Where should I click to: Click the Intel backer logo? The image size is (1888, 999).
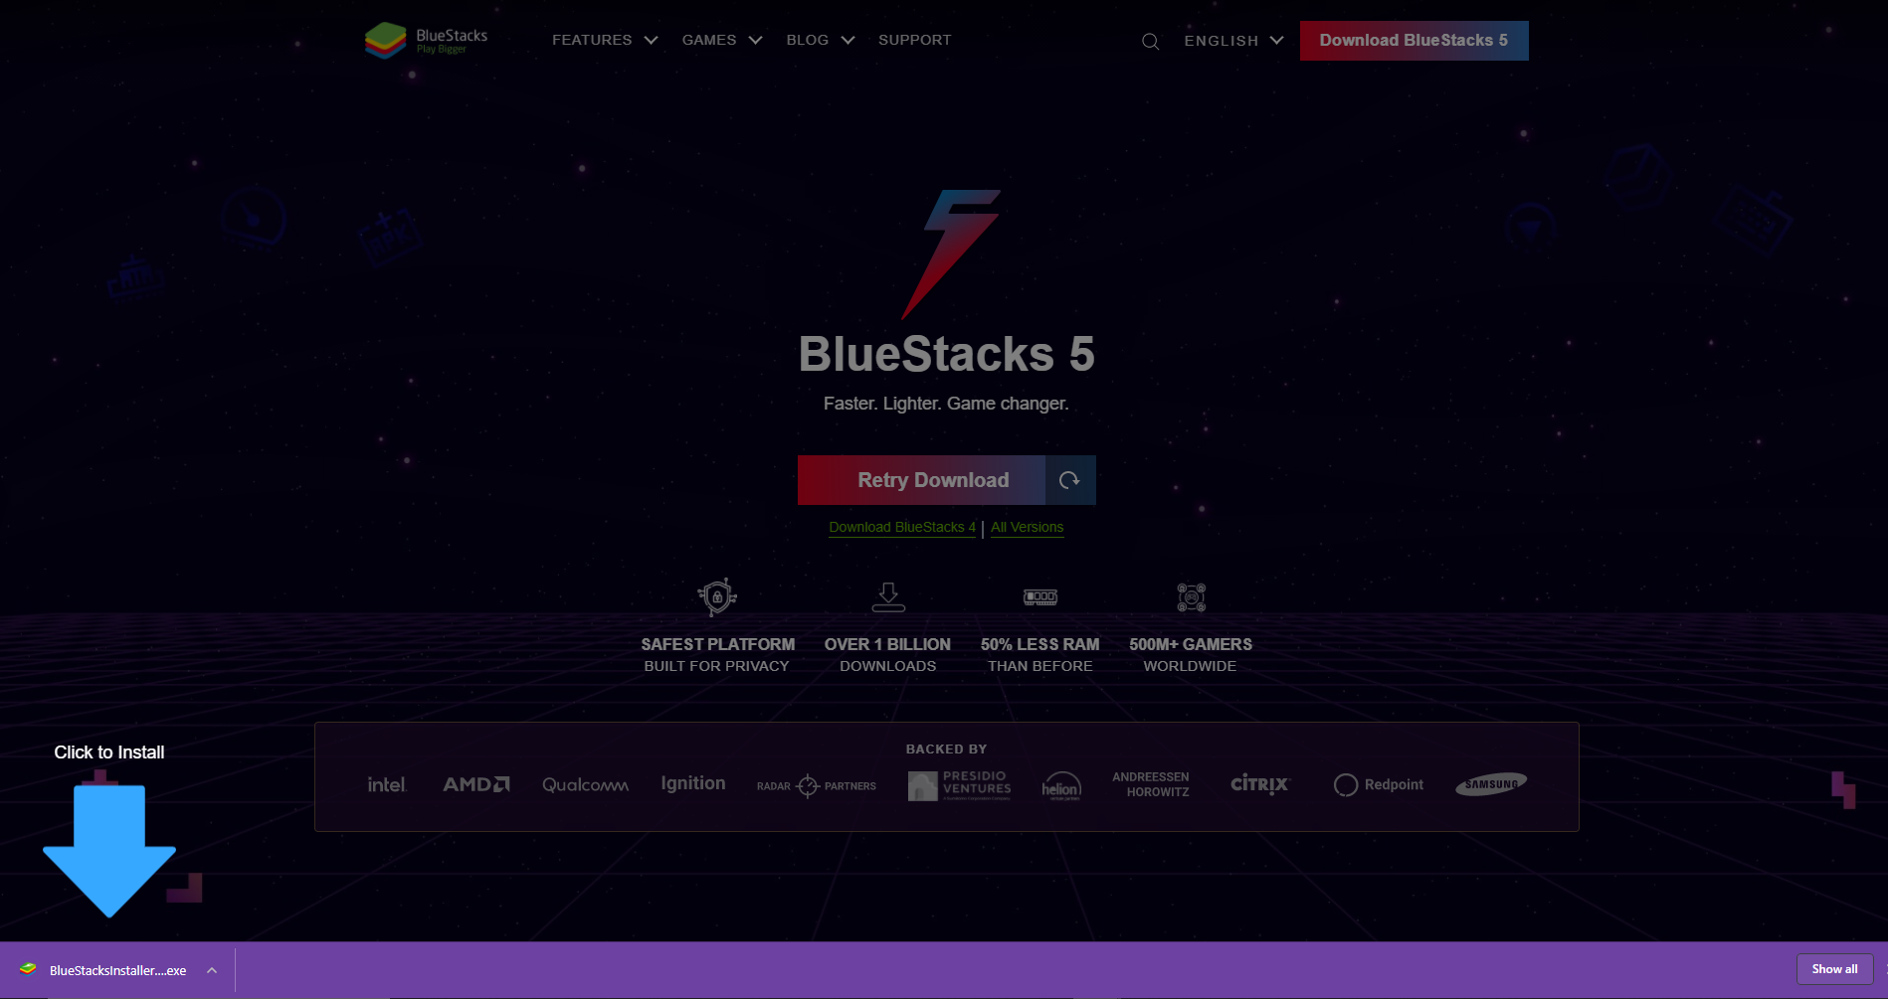point(387,784)
